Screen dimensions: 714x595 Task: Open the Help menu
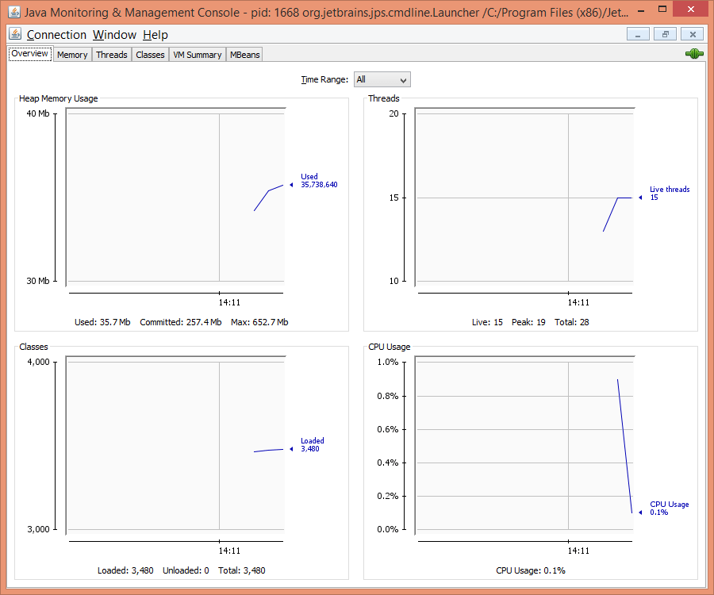(x=155, y=35)
